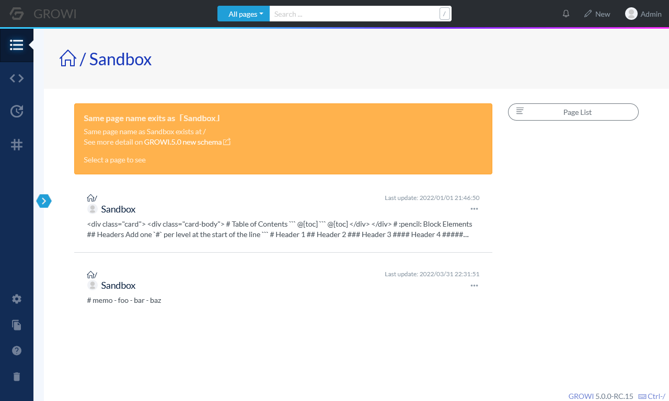Click "# memo - foo - bar - baz" snippet

click(x=124, y=300)
